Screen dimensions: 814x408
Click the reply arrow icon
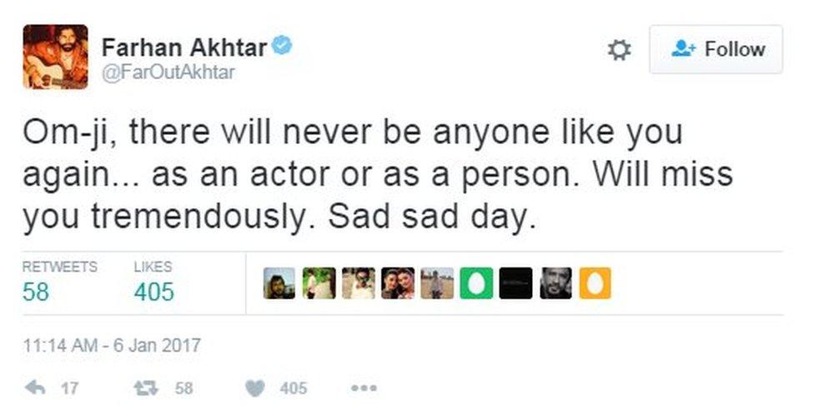(x=36, y=388)
